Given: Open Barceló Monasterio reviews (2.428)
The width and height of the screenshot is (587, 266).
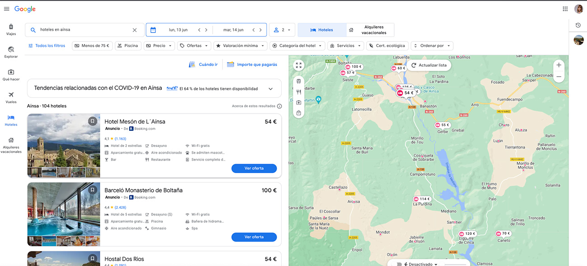Looking at the screenshot, I should (121, 207).
